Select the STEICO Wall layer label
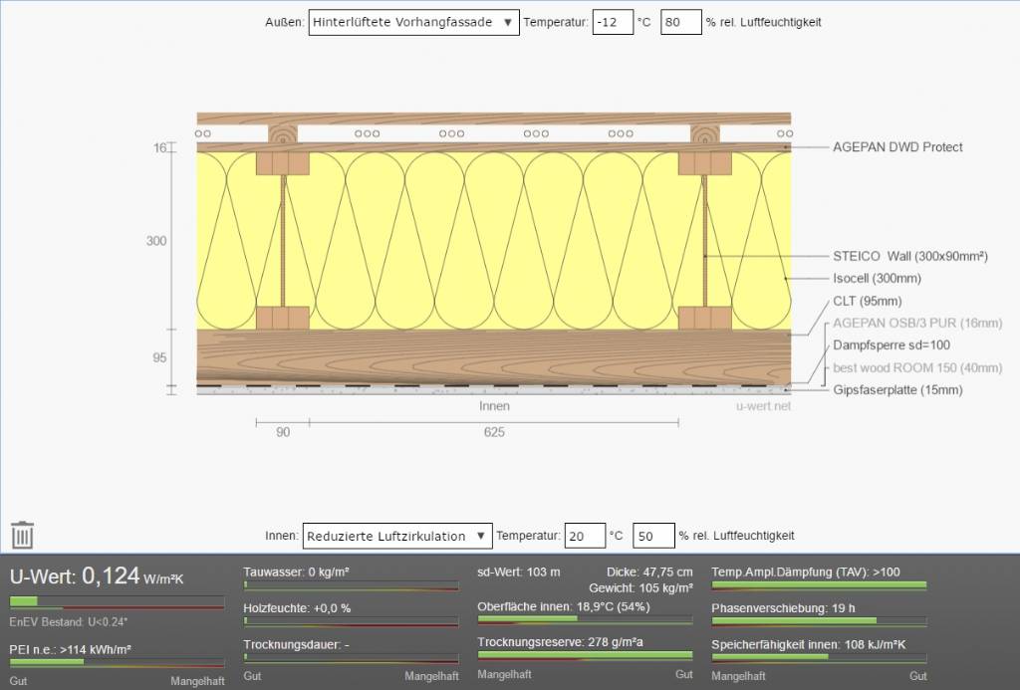The width and height of the screenshot is (1020, 690). pos(909,256)
